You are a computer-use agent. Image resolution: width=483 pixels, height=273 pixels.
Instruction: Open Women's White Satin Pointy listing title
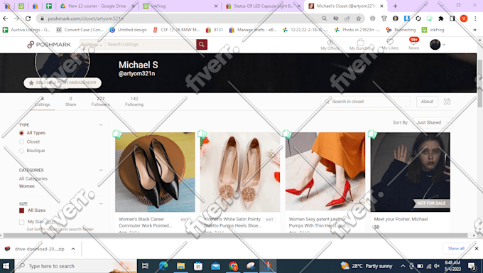pos(232,223)
